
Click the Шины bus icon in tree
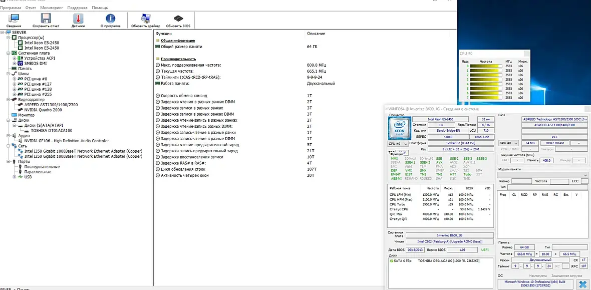[15, 74]
